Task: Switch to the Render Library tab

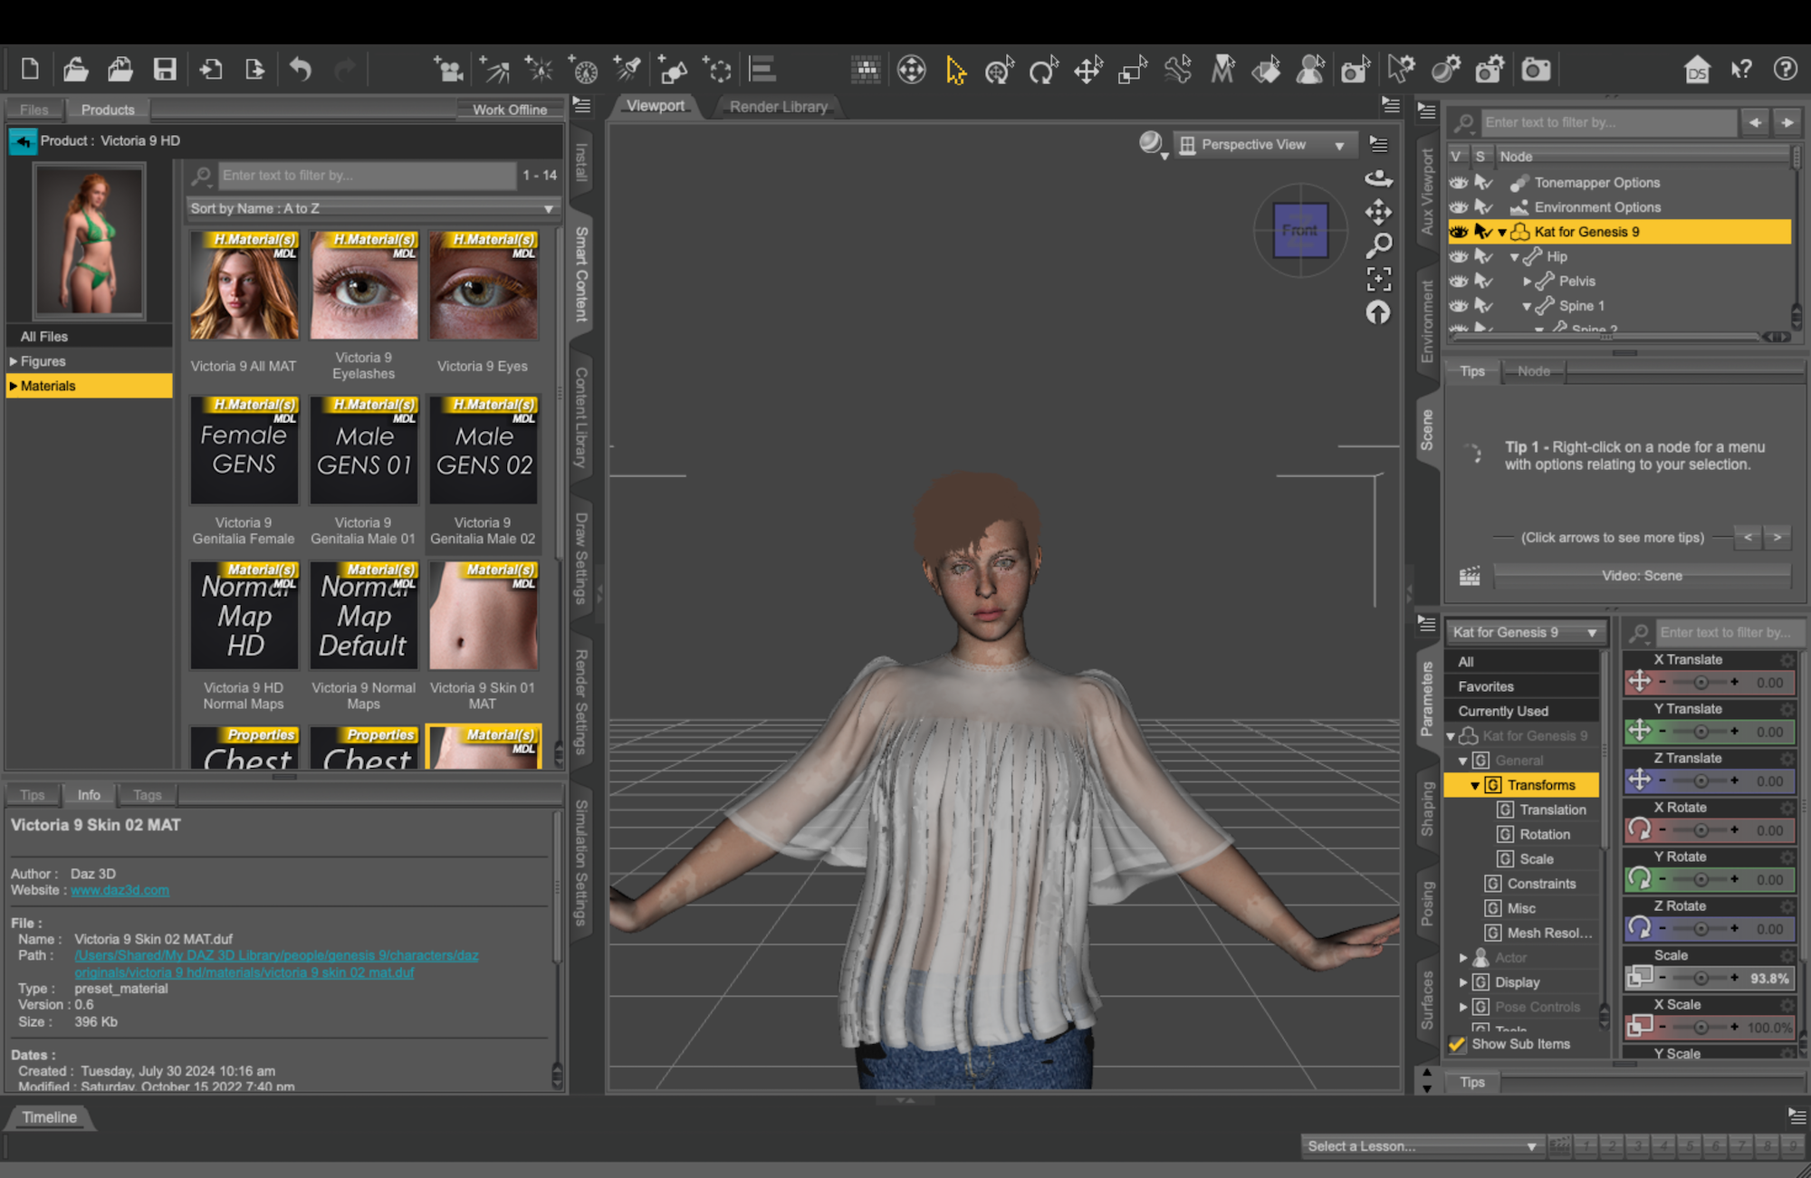Action: tap(778, 107)
